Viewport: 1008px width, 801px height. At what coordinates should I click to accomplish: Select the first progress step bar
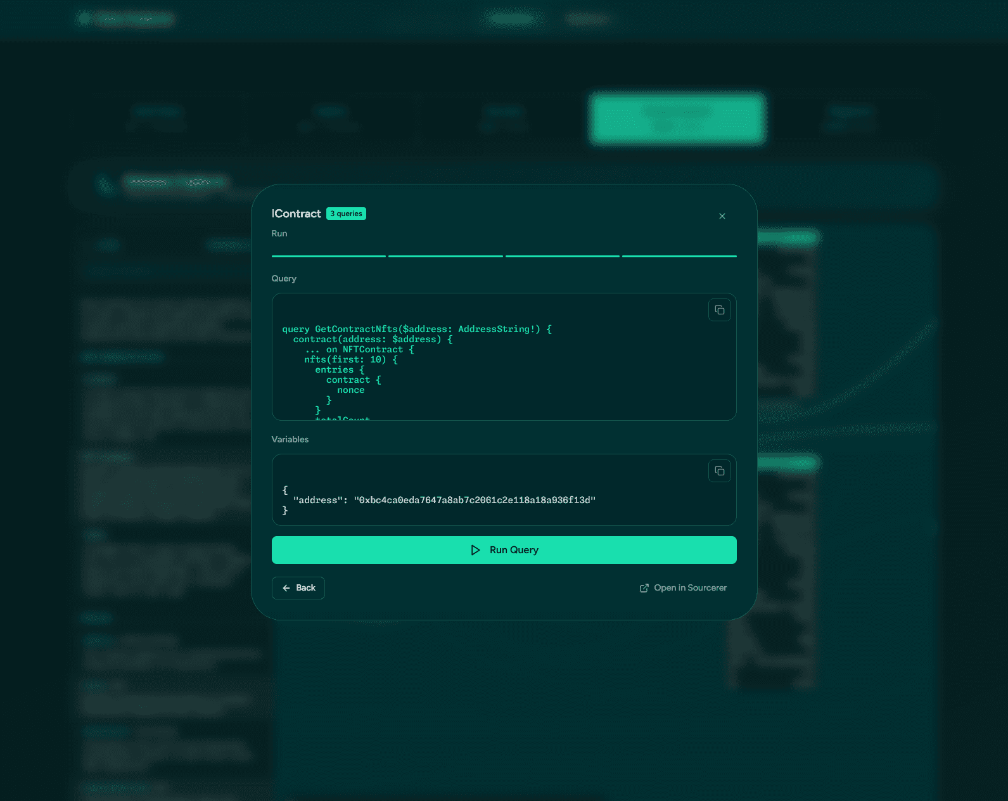point(328,256)
